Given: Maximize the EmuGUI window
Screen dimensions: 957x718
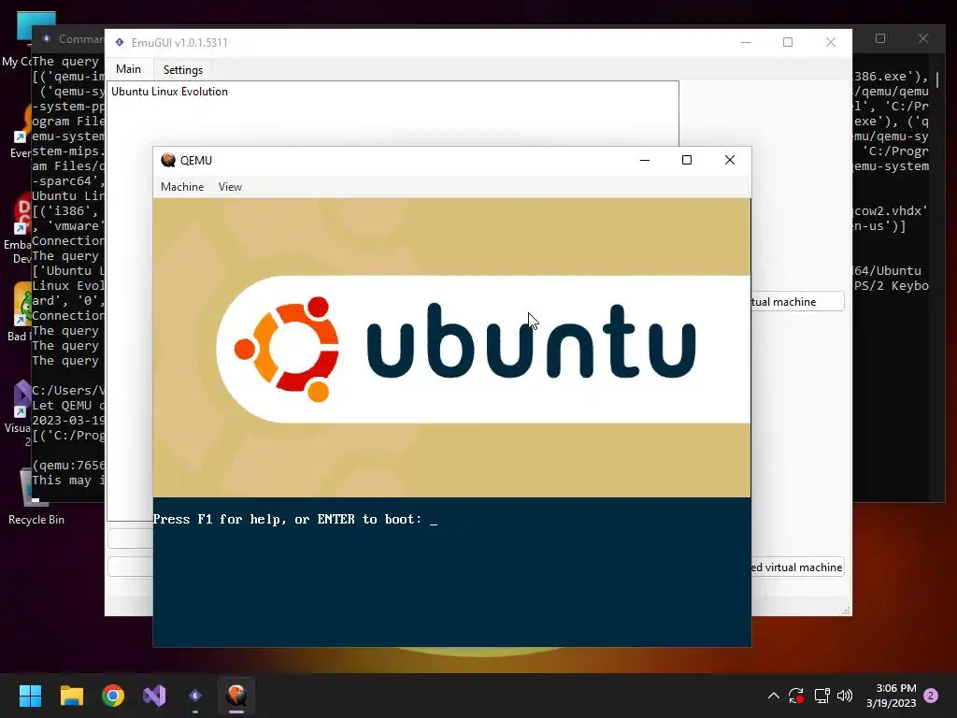Looking at the screenshot, I should click(x=788, y=42).
